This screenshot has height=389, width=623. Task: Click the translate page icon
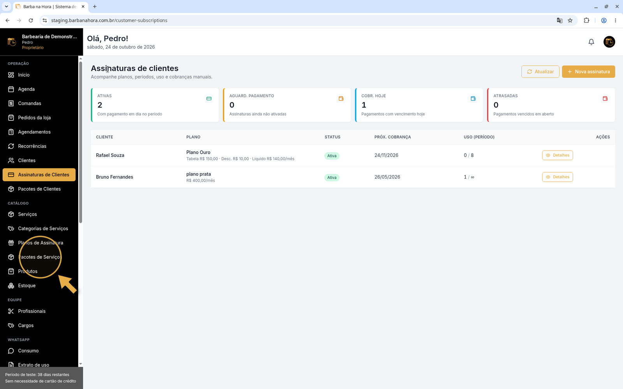point(560,20)
